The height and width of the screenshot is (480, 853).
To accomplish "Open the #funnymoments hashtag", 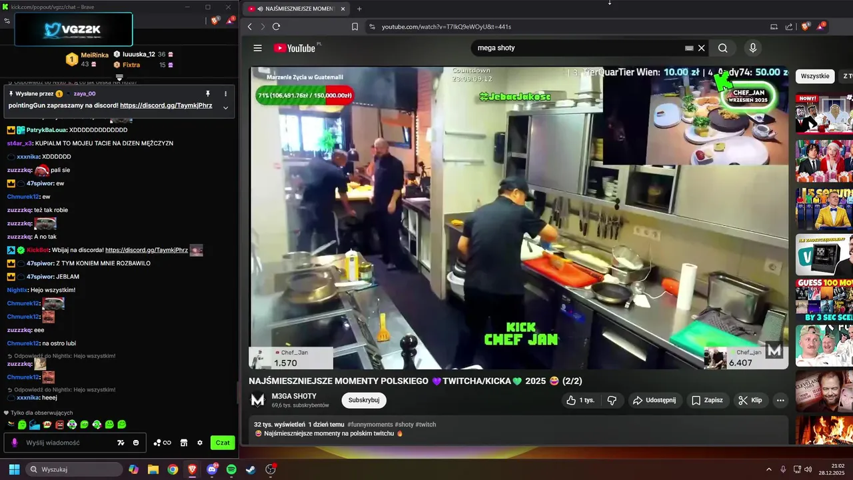I will (369, 424).
